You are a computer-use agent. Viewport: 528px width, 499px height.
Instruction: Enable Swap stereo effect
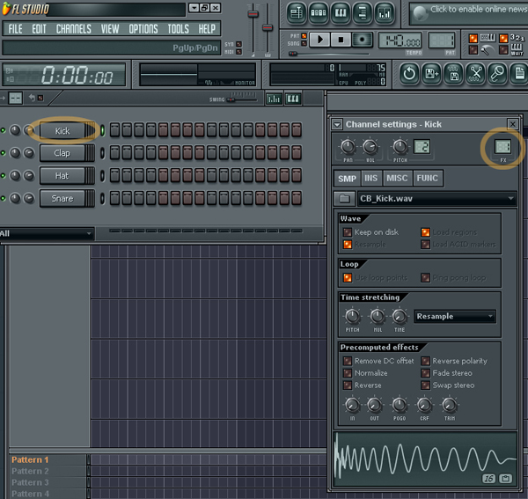(x=425, y=385)
